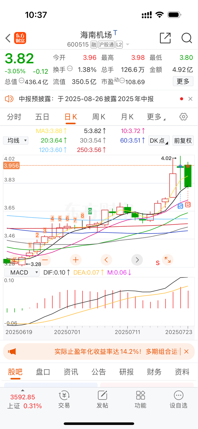Viewport: 198px width, 429px height.
Task: Open the 发帖 post icon
Action: coord(102,399)
